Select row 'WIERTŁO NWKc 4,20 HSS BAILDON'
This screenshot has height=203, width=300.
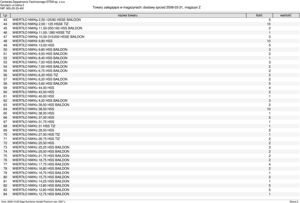[150, 101]
